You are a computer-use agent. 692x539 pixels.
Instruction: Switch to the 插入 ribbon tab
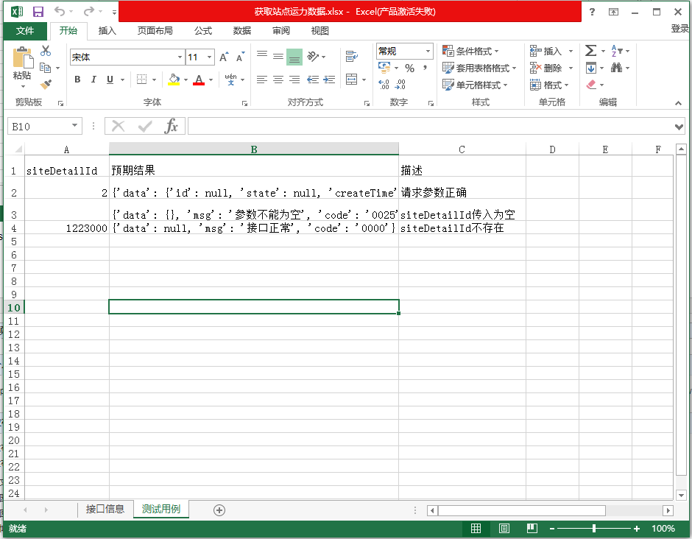click(106, 31)
